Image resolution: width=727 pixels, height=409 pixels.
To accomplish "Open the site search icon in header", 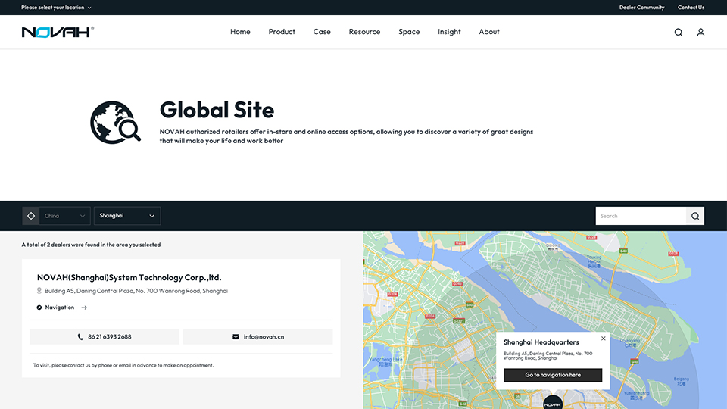I will coord(679,32).
